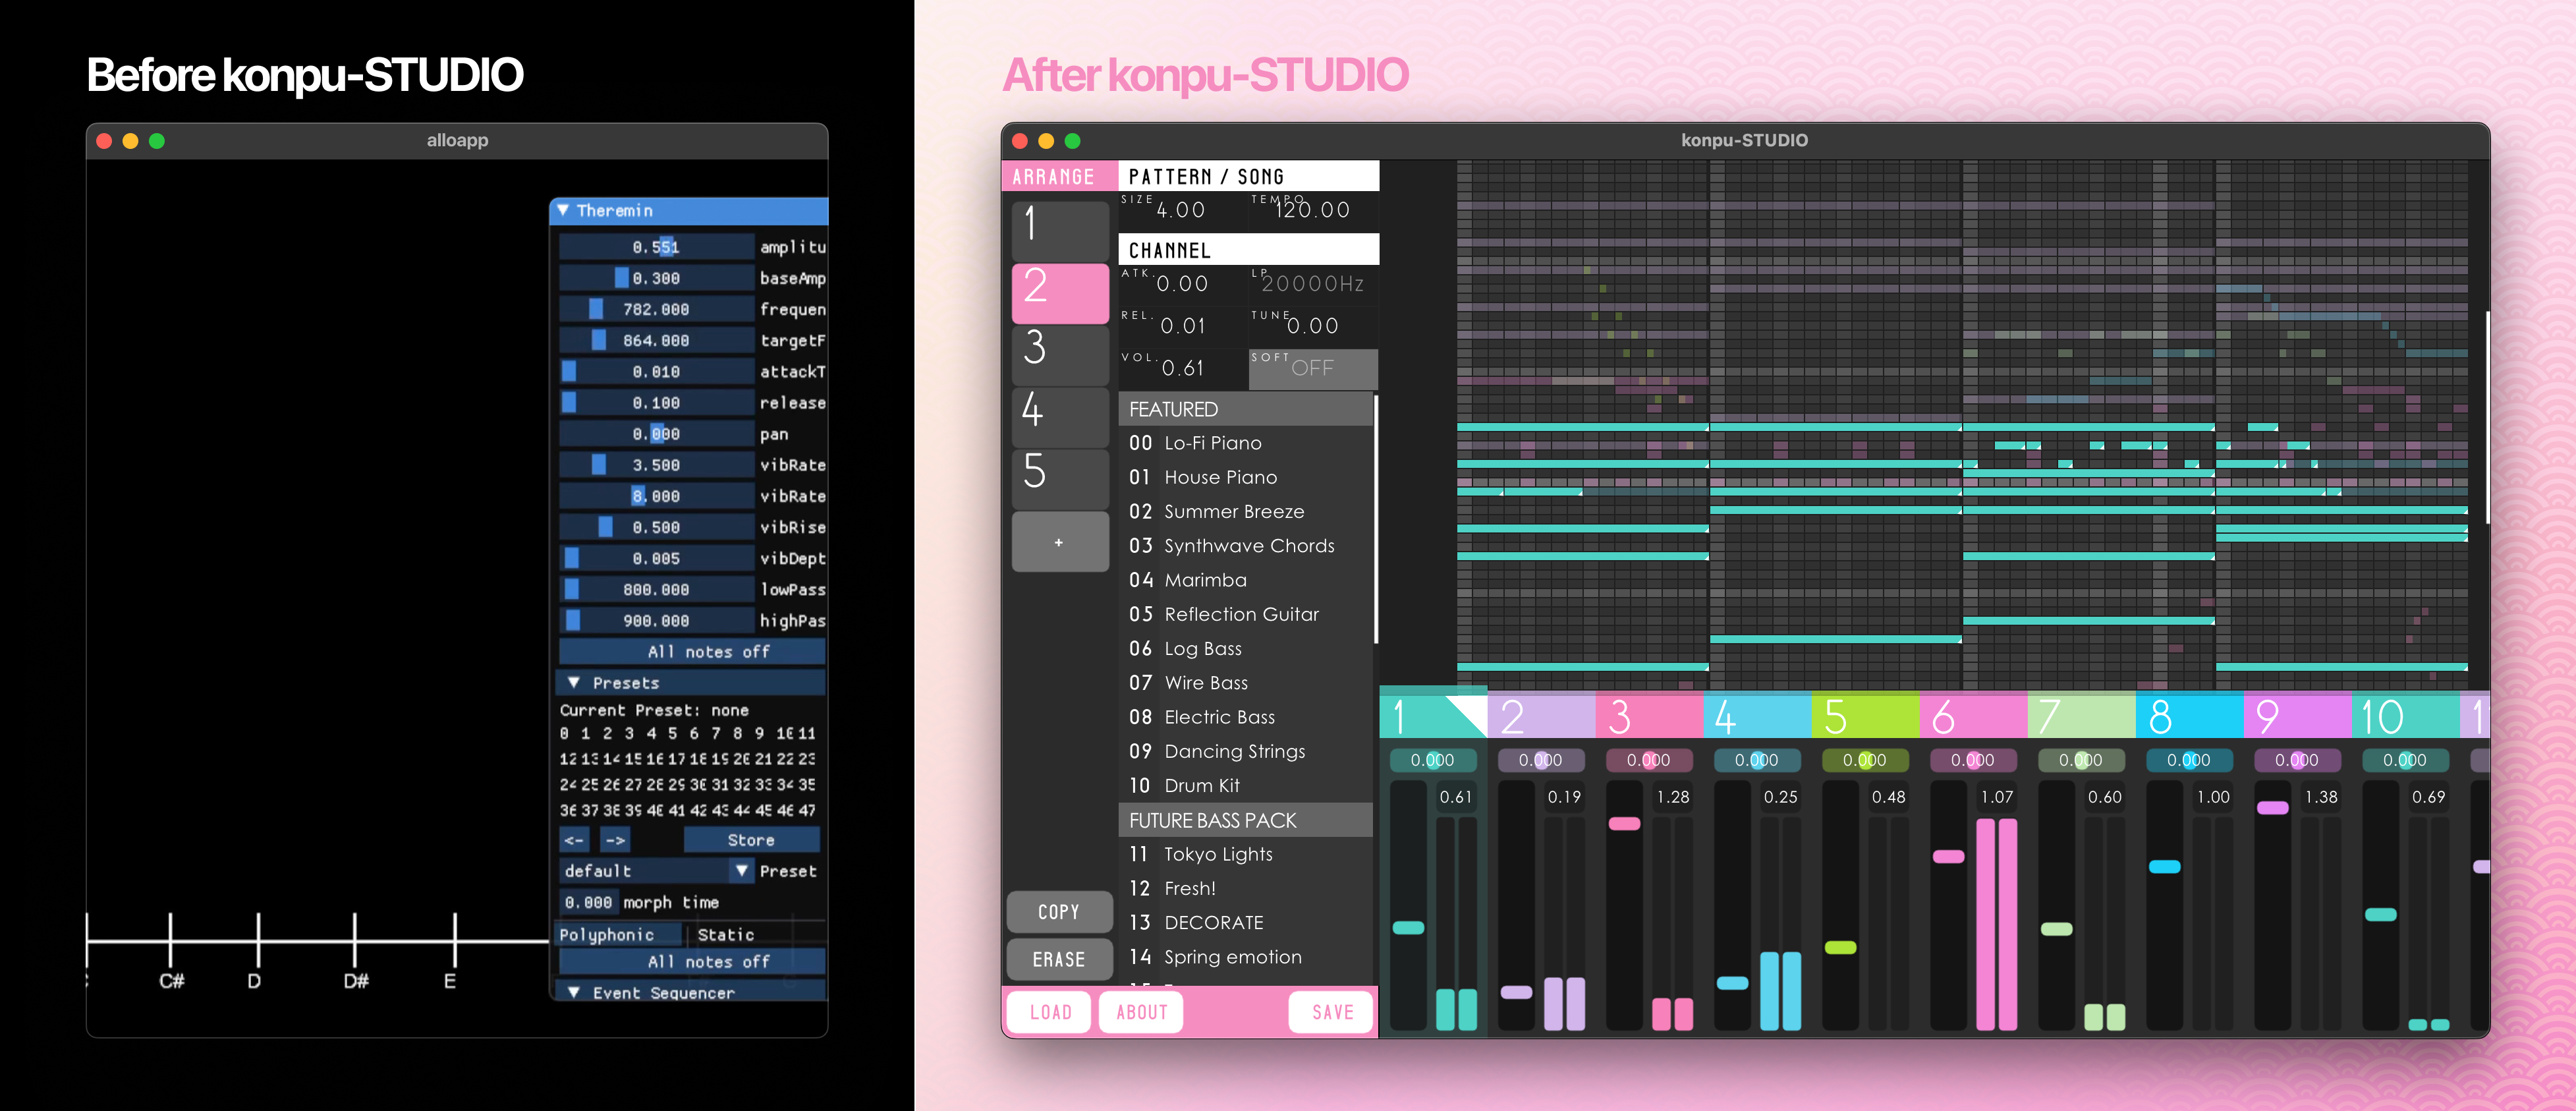The width and height of the screenshot is (2576, 1111).
Task: Select preset slot 47 in alloapp
Action: [807, 811]
